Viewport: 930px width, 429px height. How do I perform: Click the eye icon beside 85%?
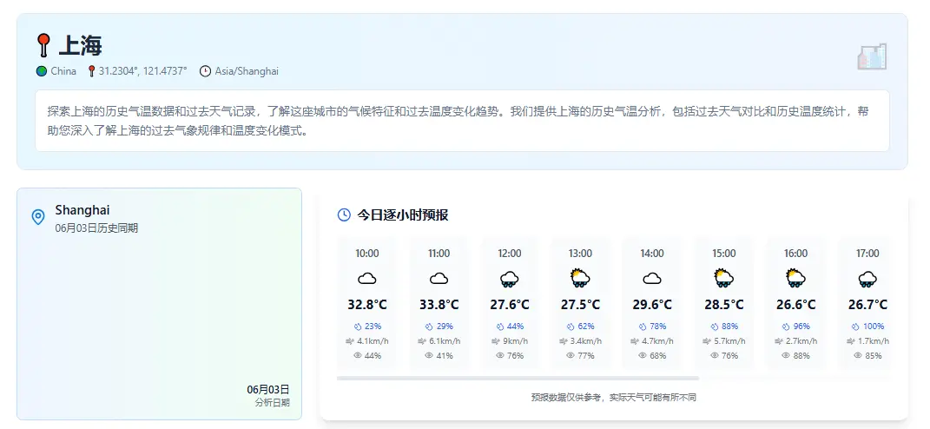[x=858, y=355]
